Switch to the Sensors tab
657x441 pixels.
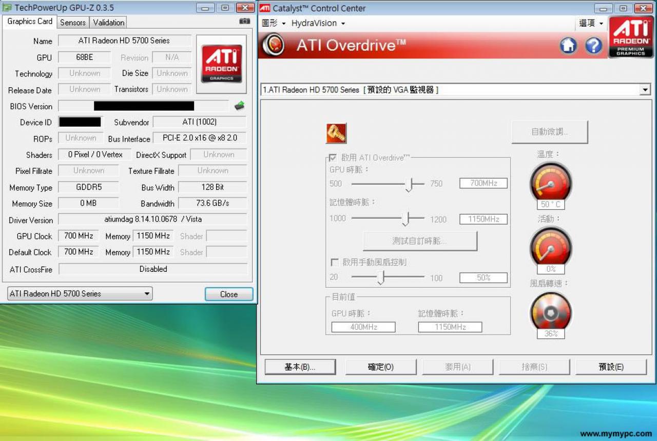click(x=73, y=23)
